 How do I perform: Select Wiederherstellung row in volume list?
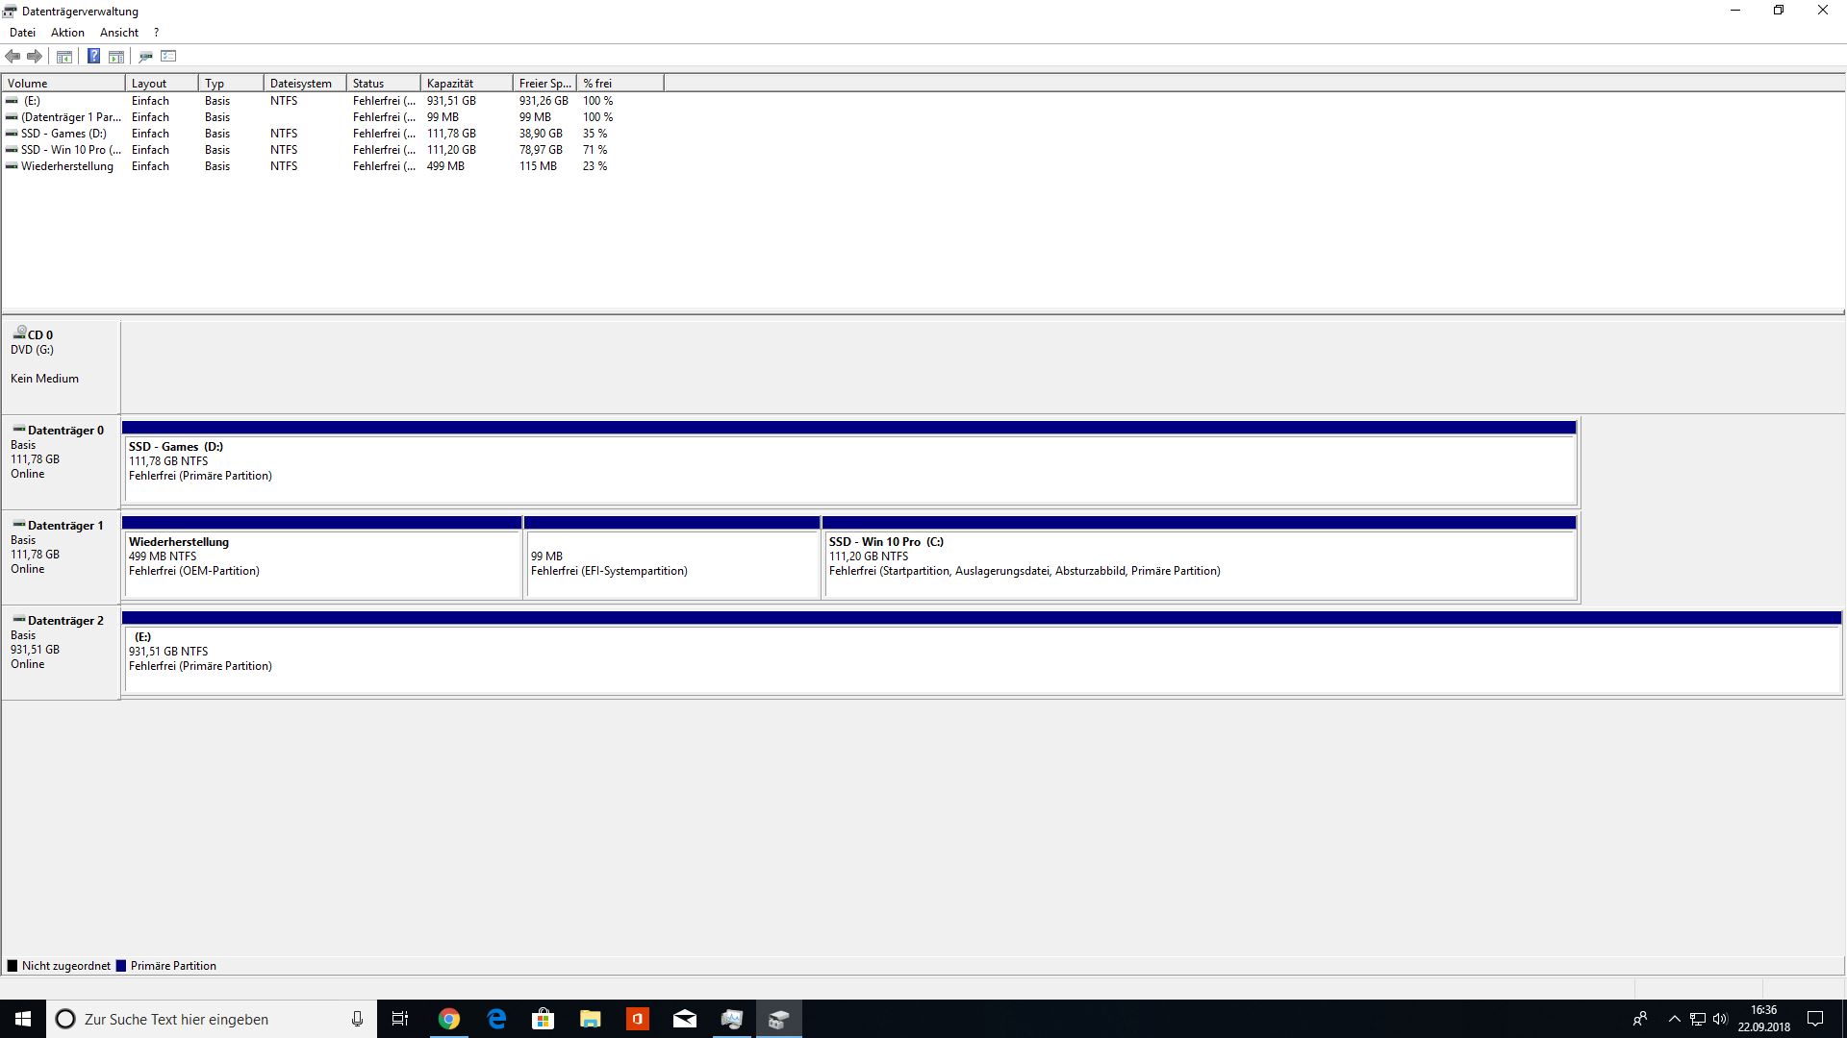[66, 166]
